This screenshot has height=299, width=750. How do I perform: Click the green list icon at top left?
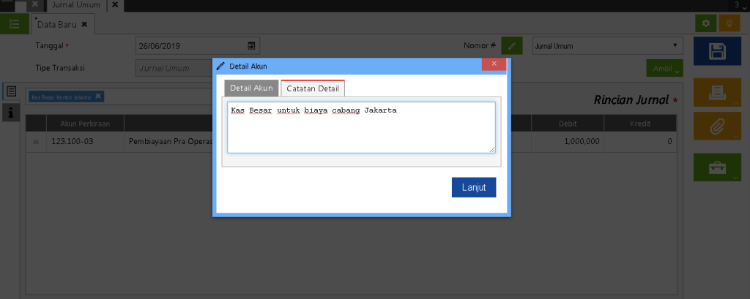(x=14, y=24)
